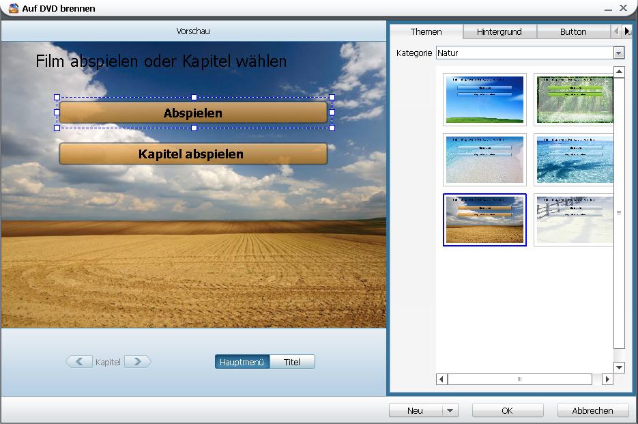
Task: Select the green meadow theme thumbnail
Action: (484, 100)
